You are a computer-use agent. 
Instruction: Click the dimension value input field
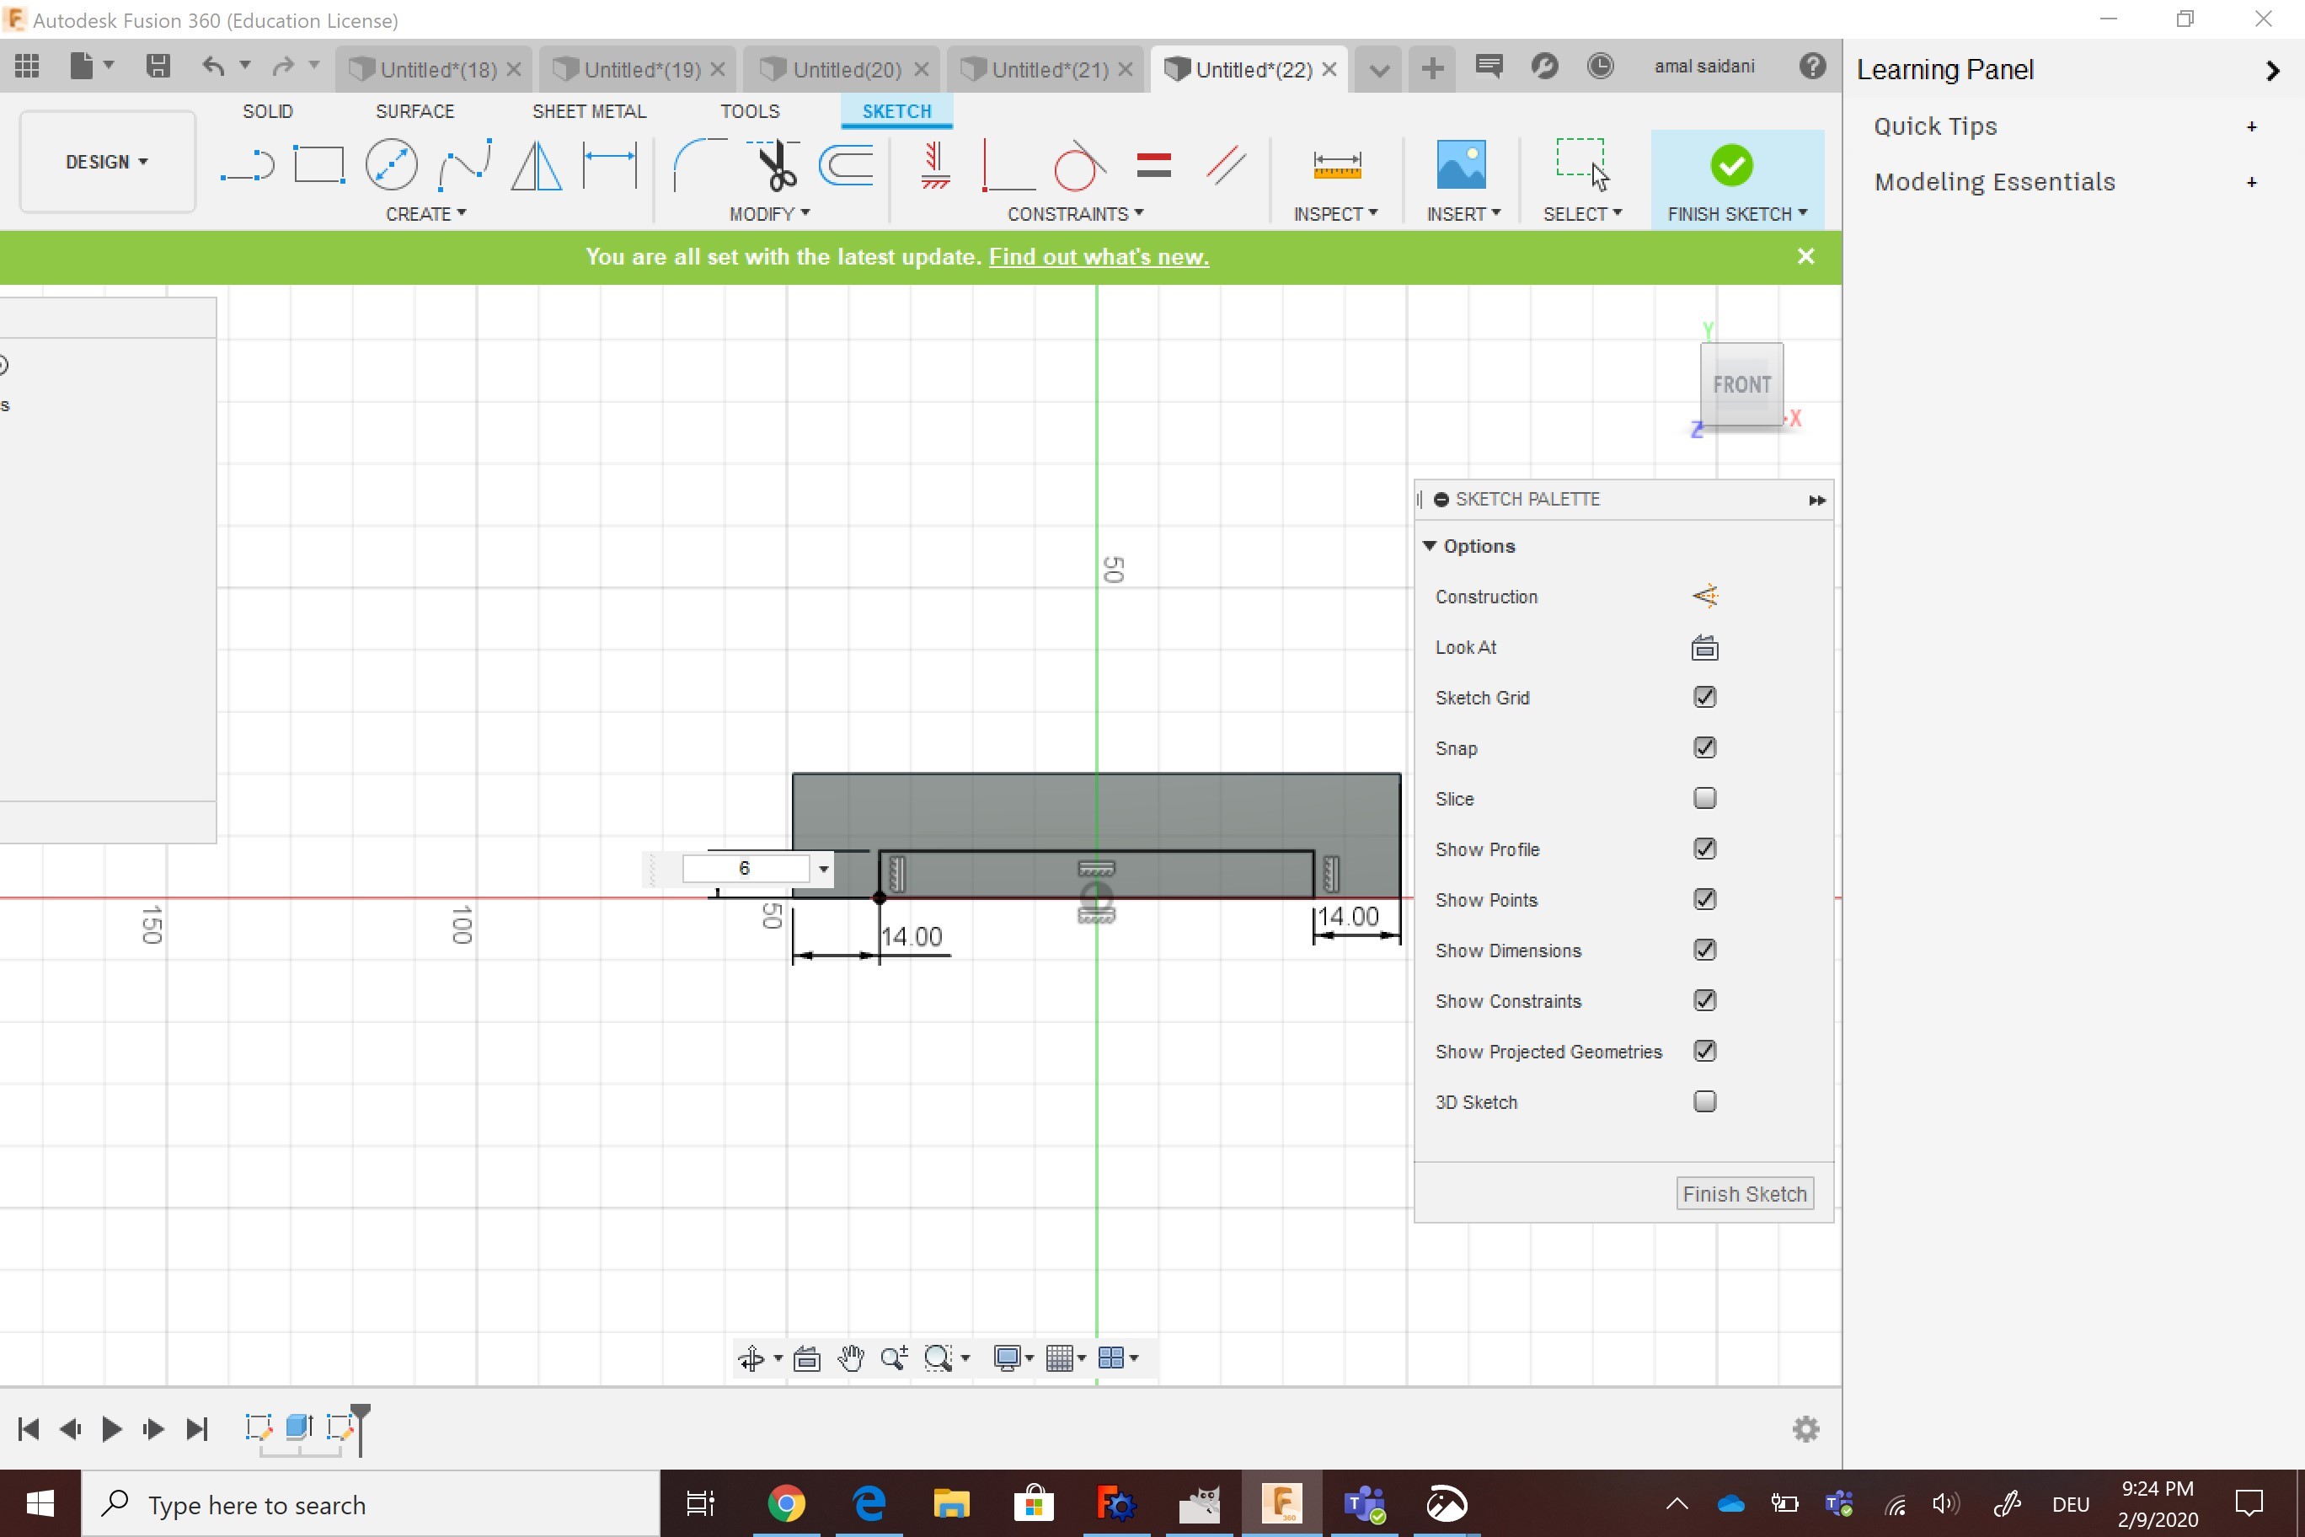(x=745, y=869)
